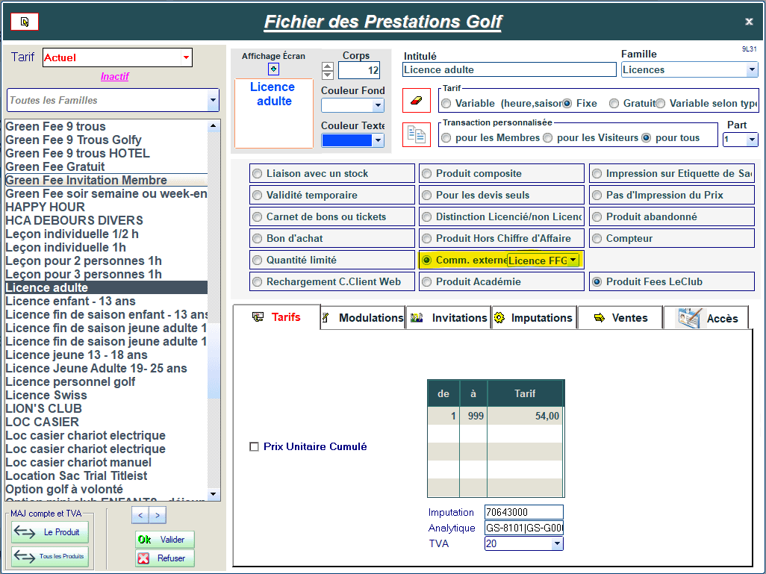Switch to the Invitations tab
Screen dimensions: 766x574
[449, 317]
